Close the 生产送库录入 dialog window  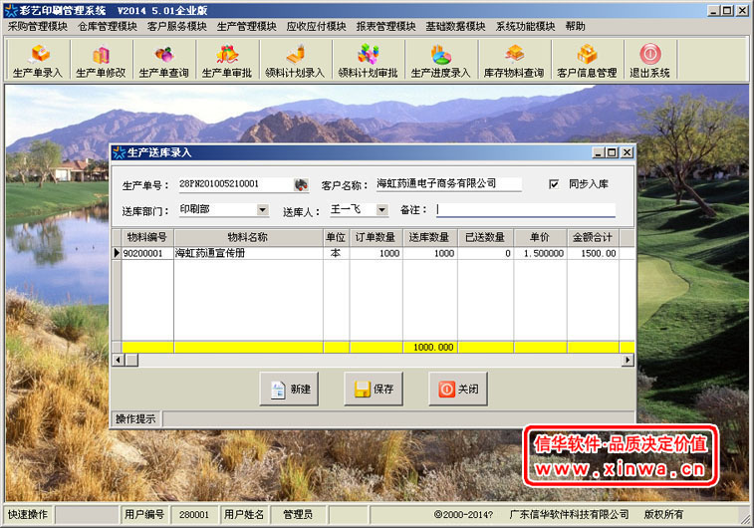click(x=628, y=152)
